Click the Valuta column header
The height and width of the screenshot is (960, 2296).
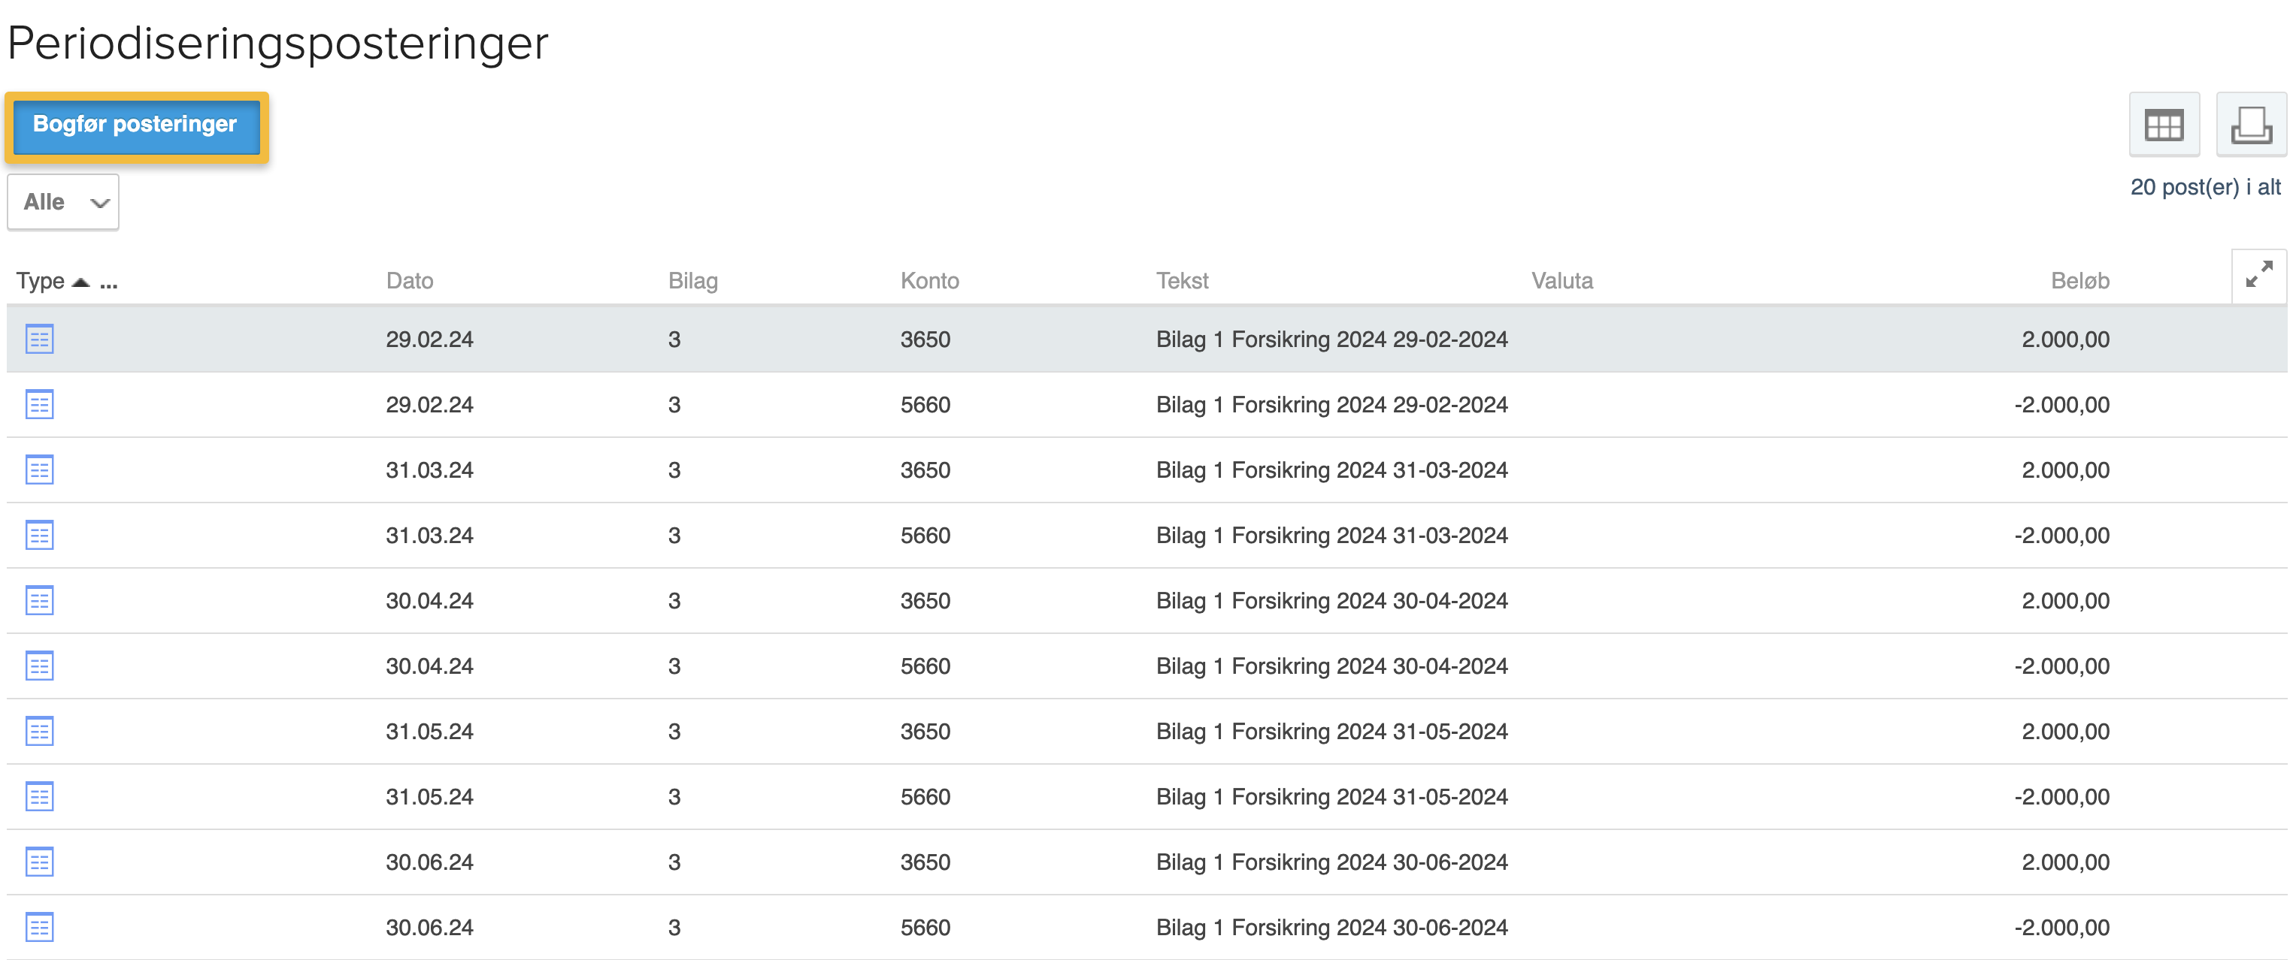[1561, 282]
